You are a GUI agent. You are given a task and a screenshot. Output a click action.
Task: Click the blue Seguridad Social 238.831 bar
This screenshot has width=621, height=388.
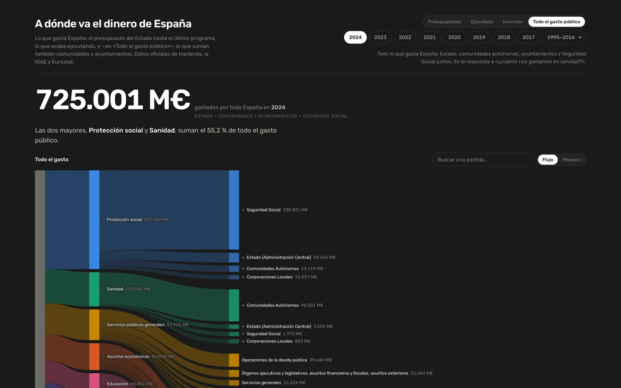(x=234, y=210)
